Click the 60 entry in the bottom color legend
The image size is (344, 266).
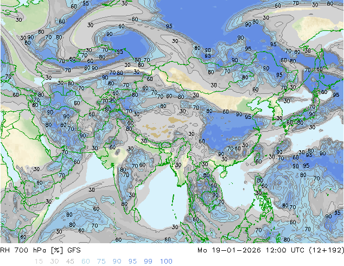click(86, 262)
